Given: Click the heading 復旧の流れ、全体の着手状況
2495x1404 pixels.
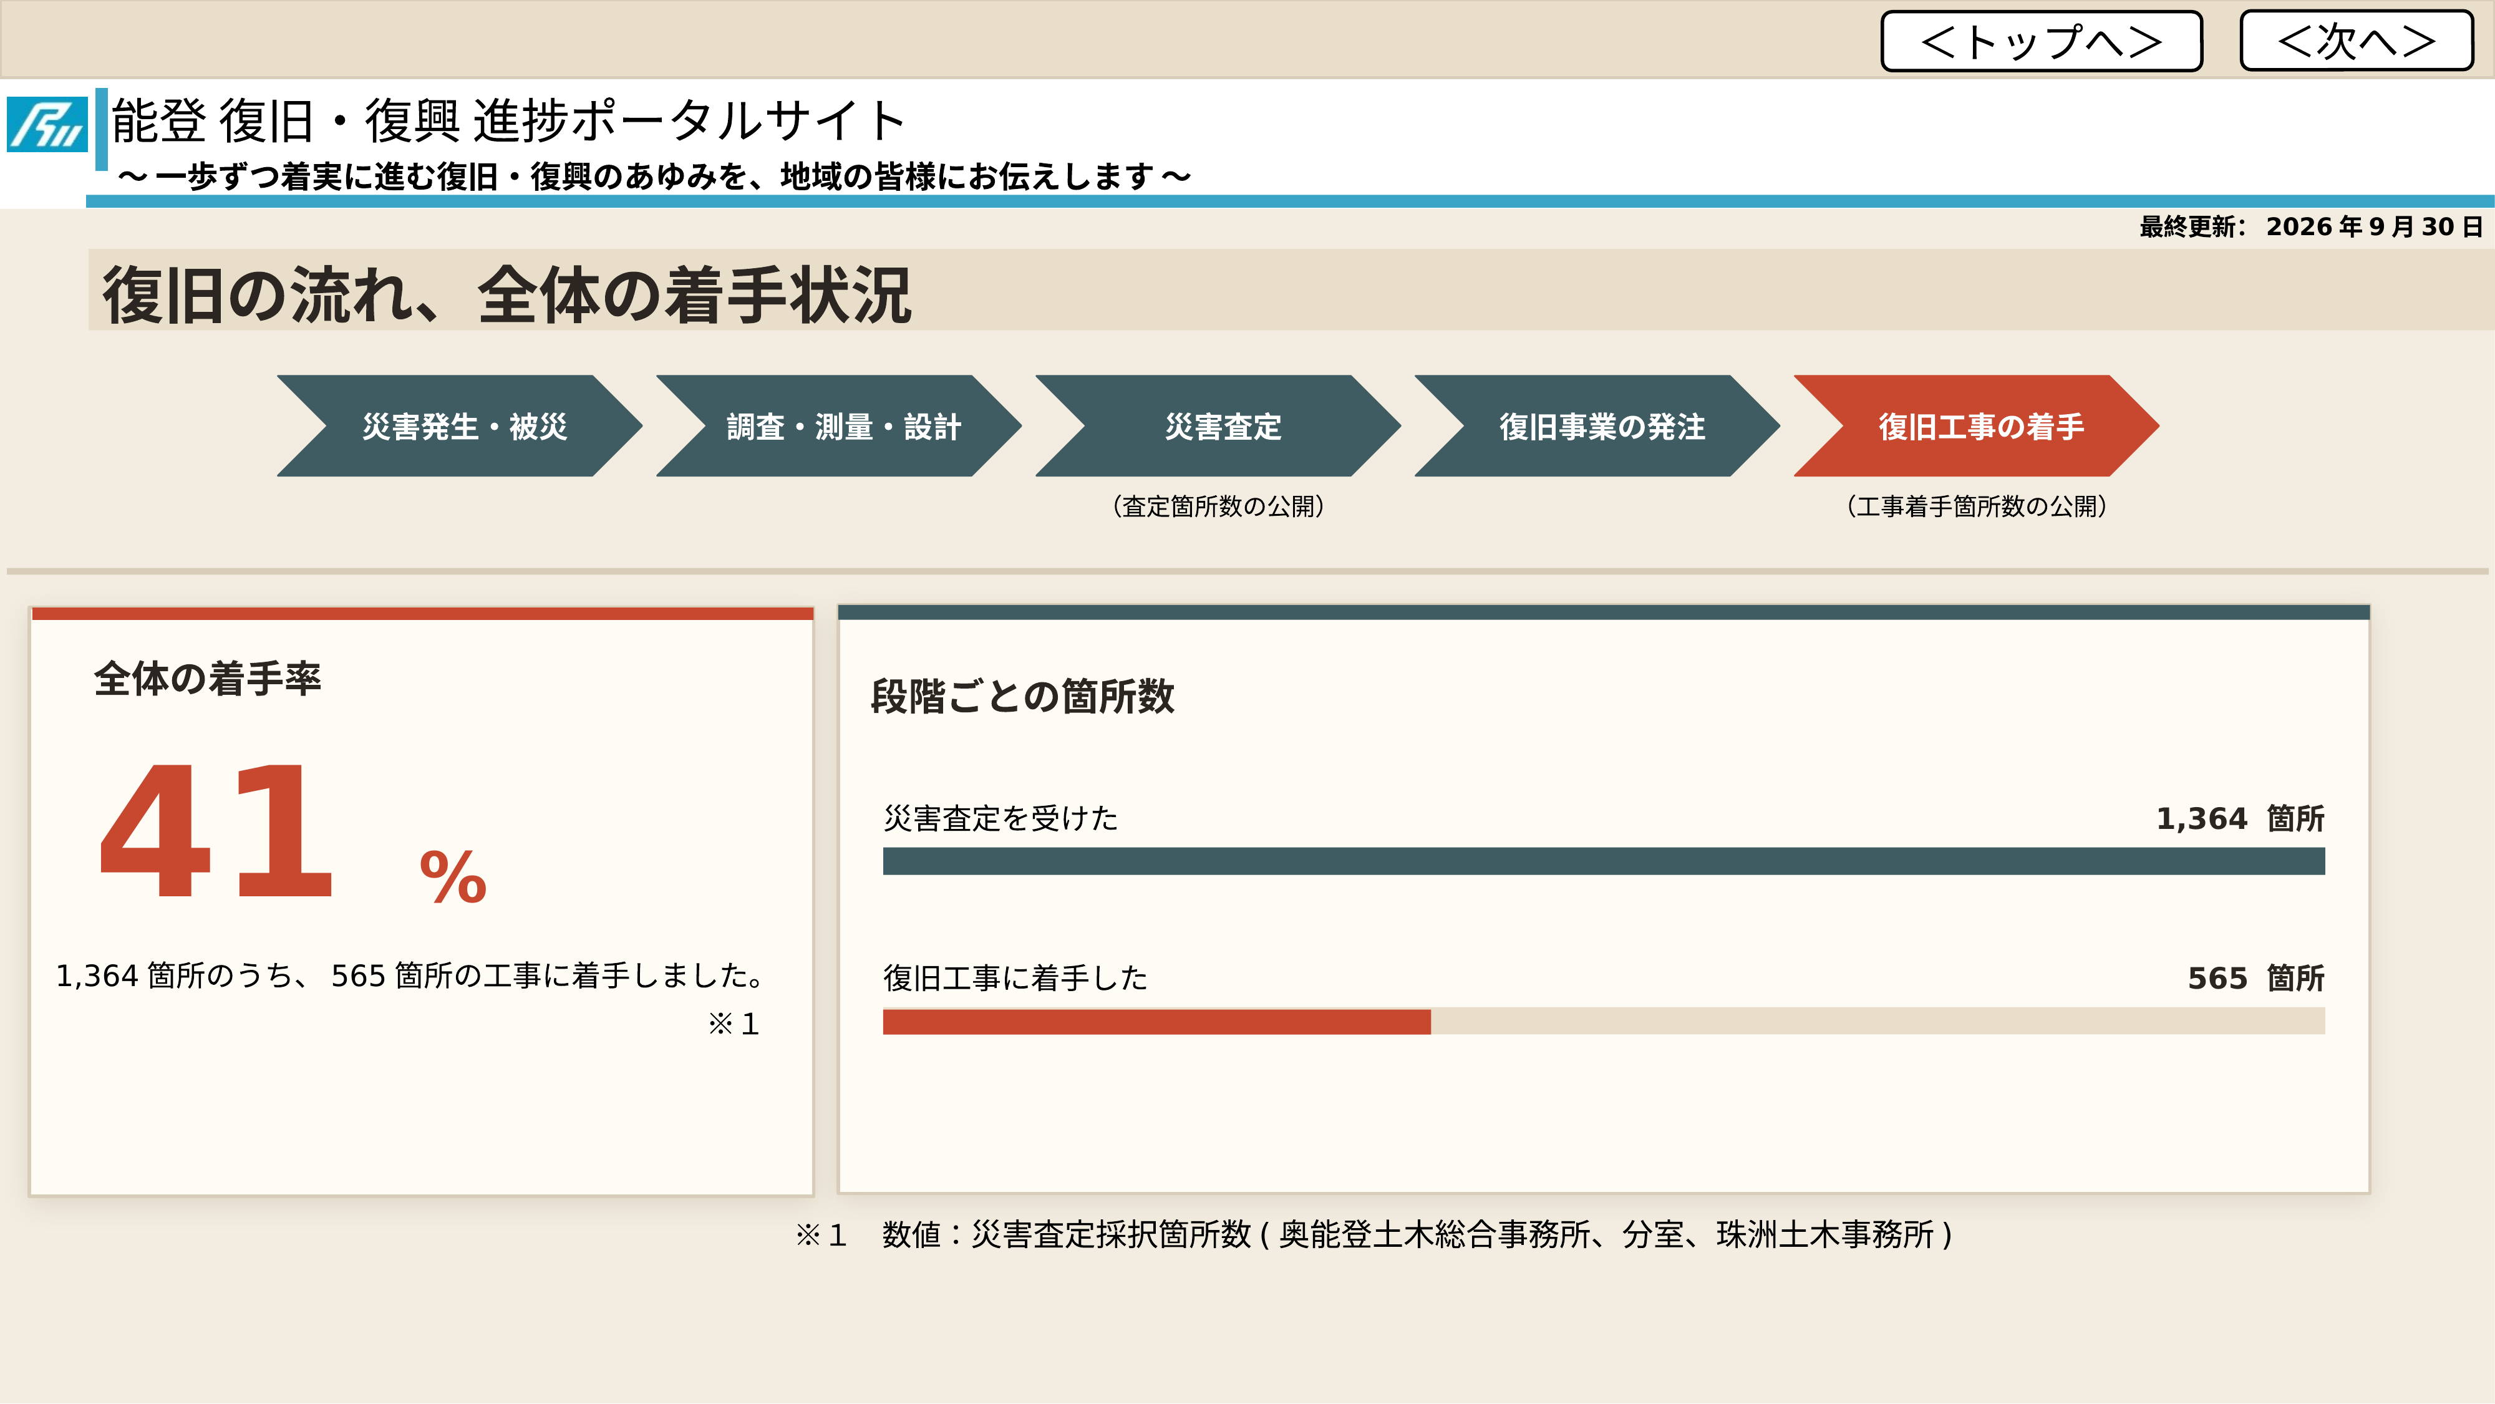Looking at the screenshot, I should (506, 294).
